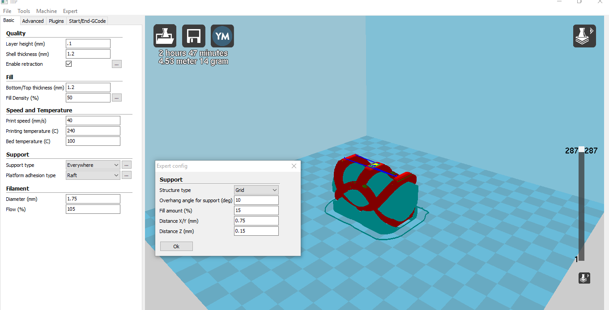This screenshot has height=310, width=609.
Task: Close the Expert config dialog
Action: 294,166
